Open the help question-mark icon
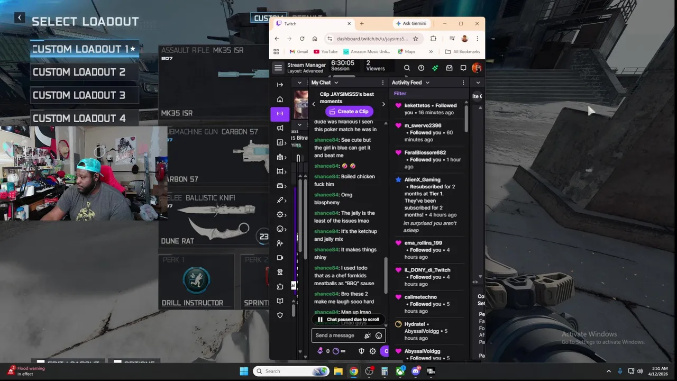 [421, 68]
